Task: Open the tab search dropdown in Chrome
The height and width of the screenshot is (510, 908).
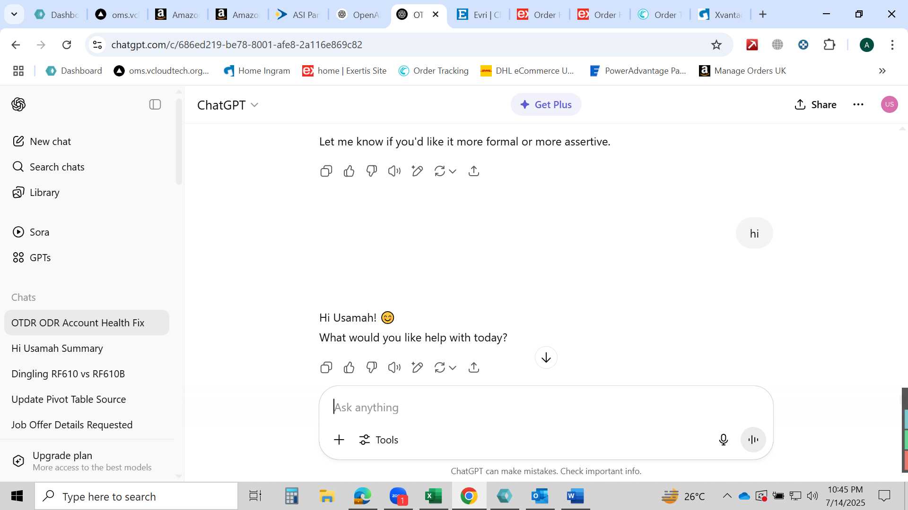Action: tap(14, 14)
